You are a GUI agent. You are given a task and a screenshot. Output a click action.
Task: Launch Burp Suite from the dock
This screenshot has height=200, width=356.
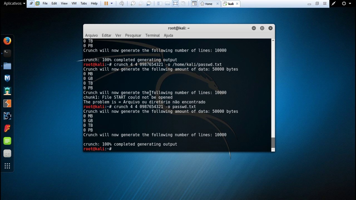click(x=7, y=103)
